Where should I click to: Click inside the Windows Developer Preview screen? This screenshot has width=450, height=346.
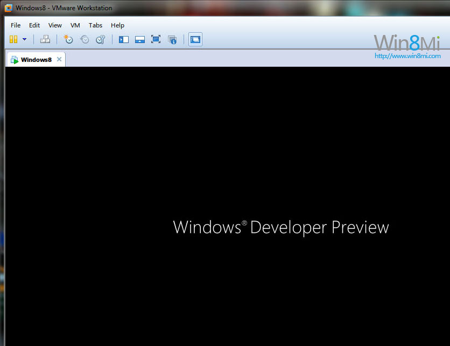[226, 204]
